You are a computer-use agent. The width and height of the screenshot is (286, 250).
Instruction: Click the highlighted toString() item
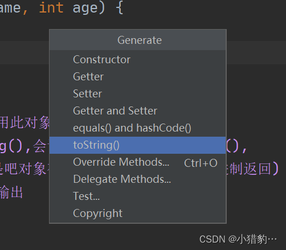(138, 145)
